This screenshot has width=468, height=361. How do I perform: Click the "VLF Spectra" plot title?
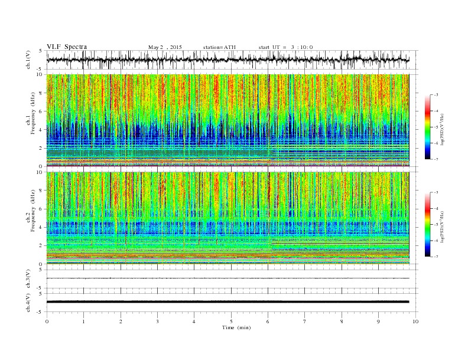point(67,47)
